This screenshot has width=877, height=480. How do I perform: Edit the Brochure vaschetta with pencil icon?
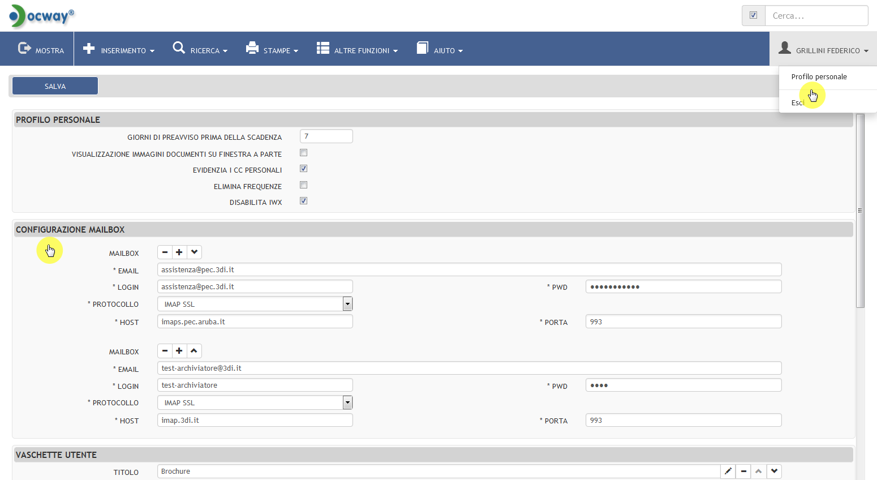point(728,471)
